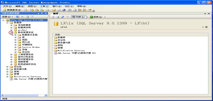213x101 pixels.
Task: Open a new Analysis Services XMLA query
Action: [x=42, y=10]
